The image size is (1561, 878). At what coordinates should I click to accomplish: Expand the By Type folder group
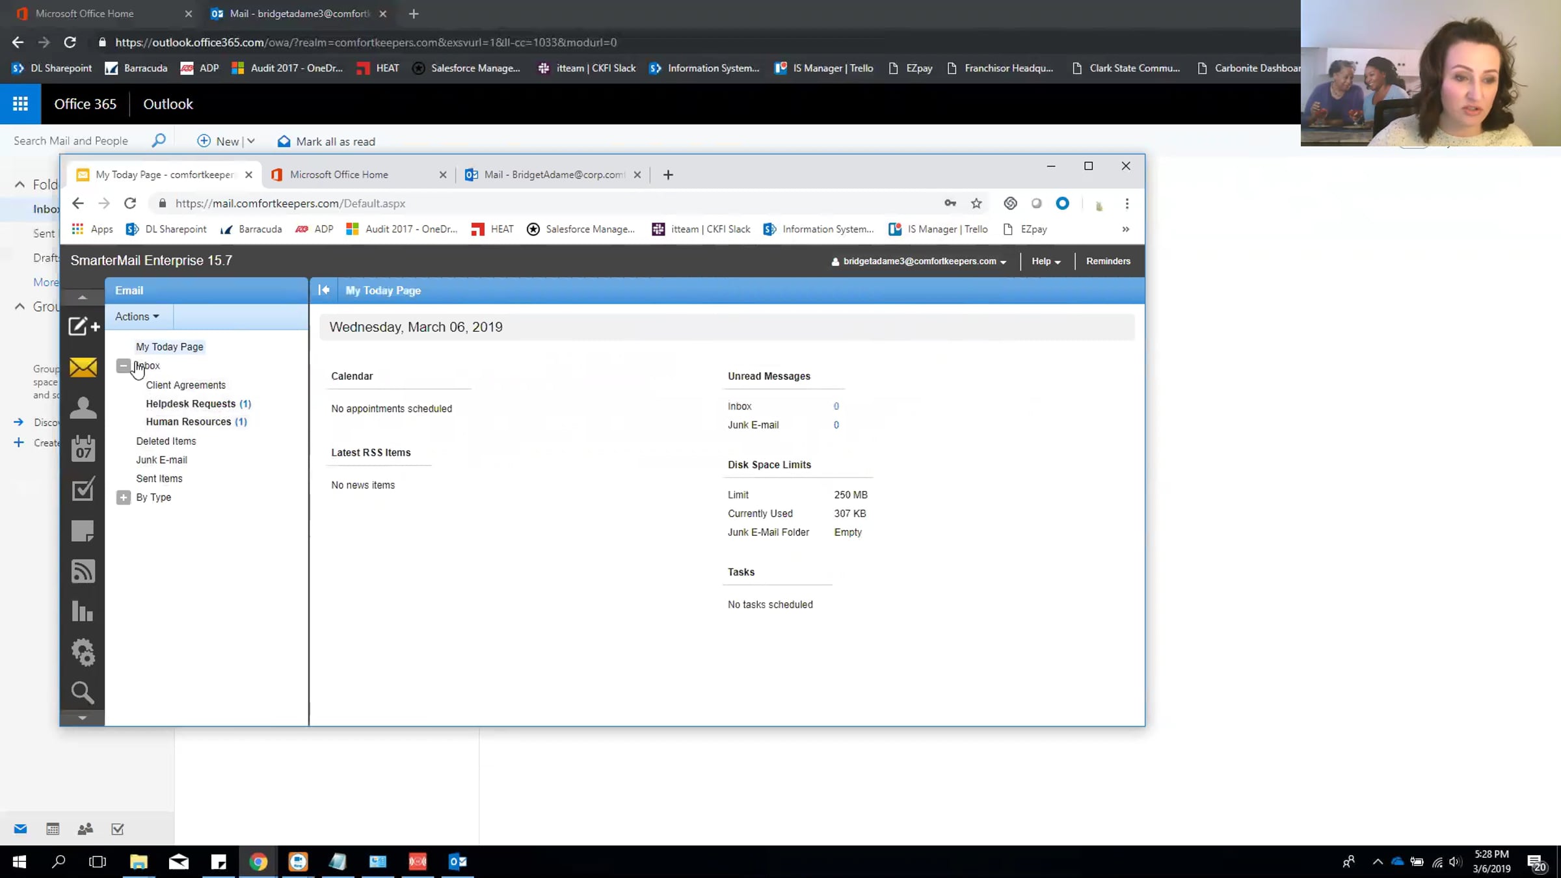[x=123, y=498]
